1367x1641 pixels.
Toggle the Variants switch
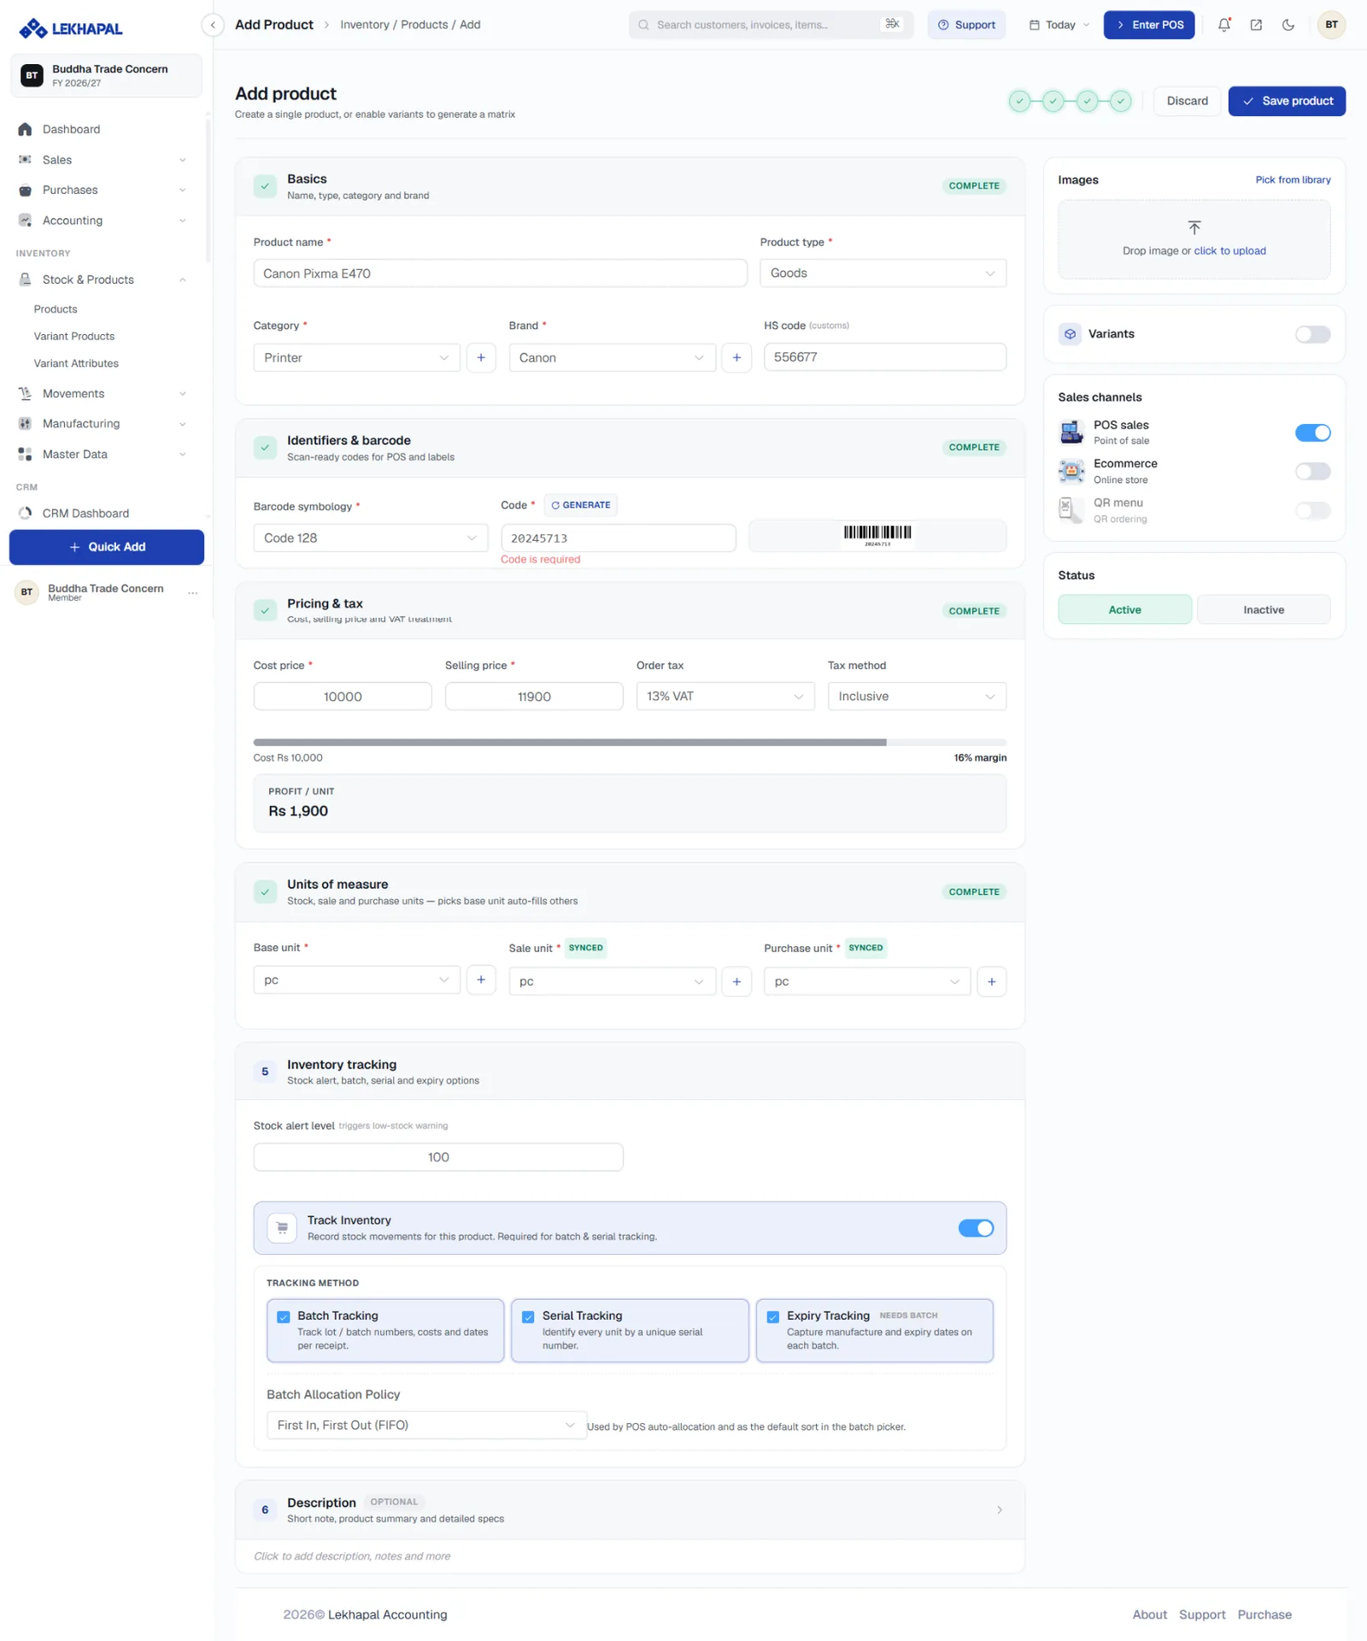pyautogui.click(x=1312, y=334)
